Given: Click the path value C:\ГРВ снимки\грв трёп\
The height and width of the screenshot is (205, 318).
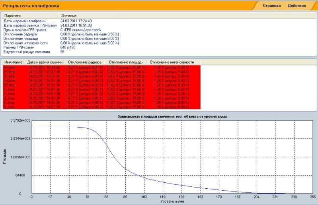Looking at the screenshot, I should pos(80,30).
